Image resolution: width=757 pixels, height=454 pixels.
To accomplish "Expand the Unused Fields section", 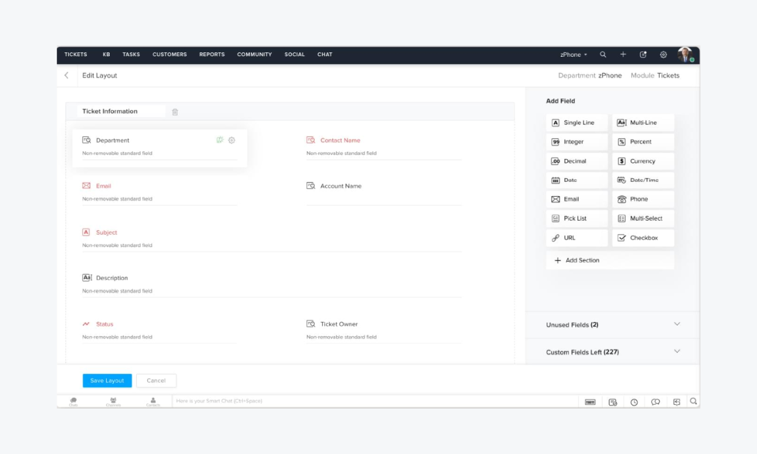I will click(677, 324).
